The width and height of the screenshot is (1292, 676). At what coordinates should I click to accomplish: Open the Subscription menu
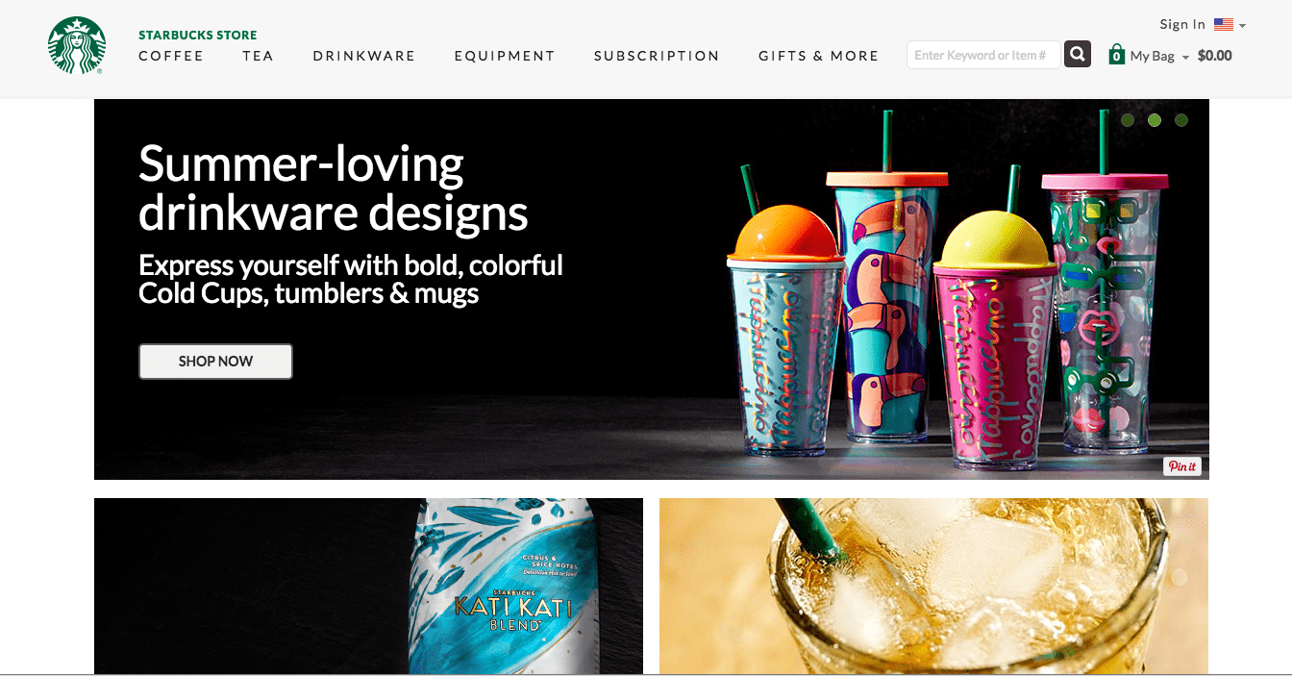657,56
